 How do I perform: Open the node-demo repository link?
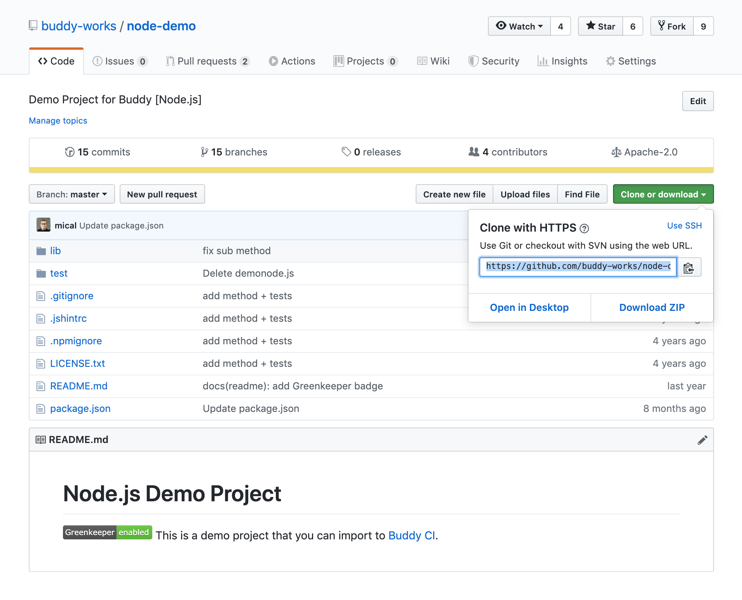(x=161, y=26)
